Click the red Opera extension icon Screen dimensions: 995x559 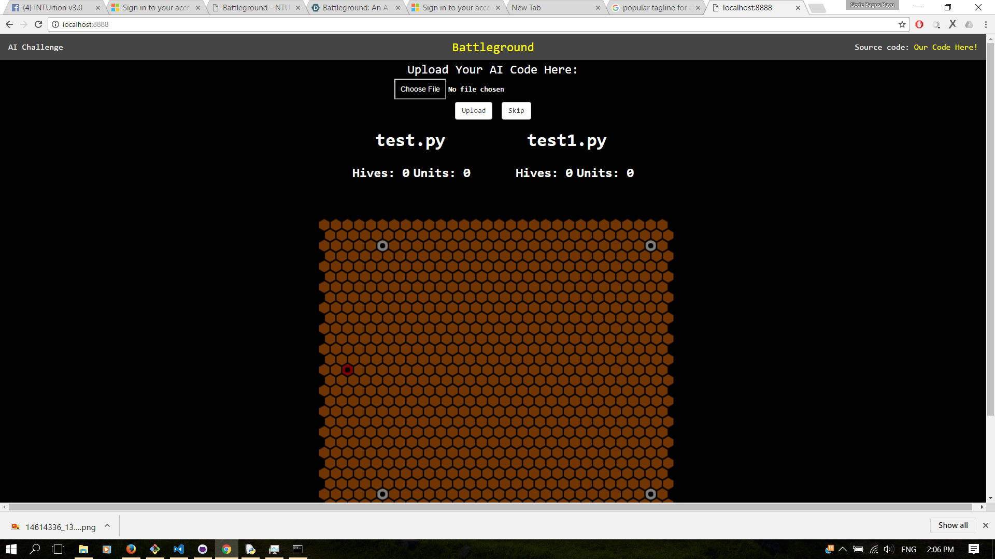(919, 24)
